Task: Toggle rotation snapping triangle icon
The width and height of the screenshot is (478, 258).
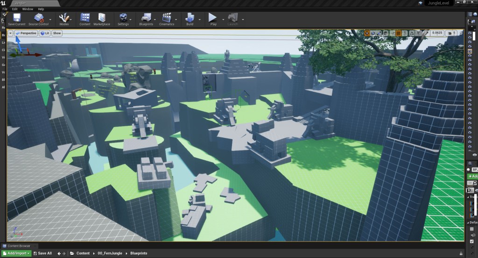Action: pos(413,33)
